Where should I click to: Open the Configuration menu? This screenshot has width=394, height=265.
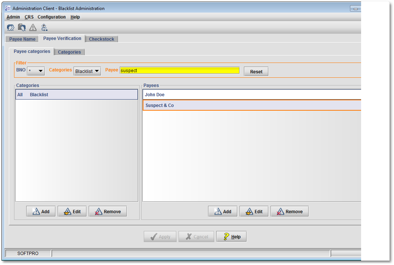click(x=52, y=17)
